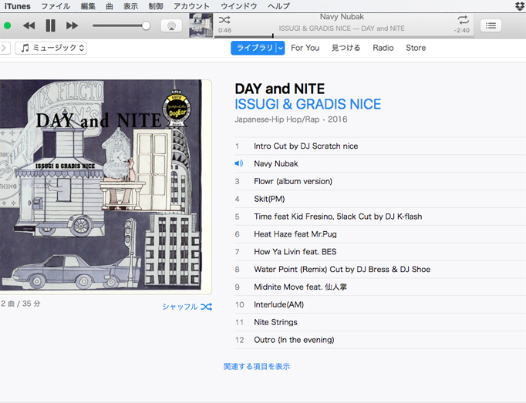Seek within the song progress bar
The width and height of the screenshot is (526, 403).
[344, 36]
